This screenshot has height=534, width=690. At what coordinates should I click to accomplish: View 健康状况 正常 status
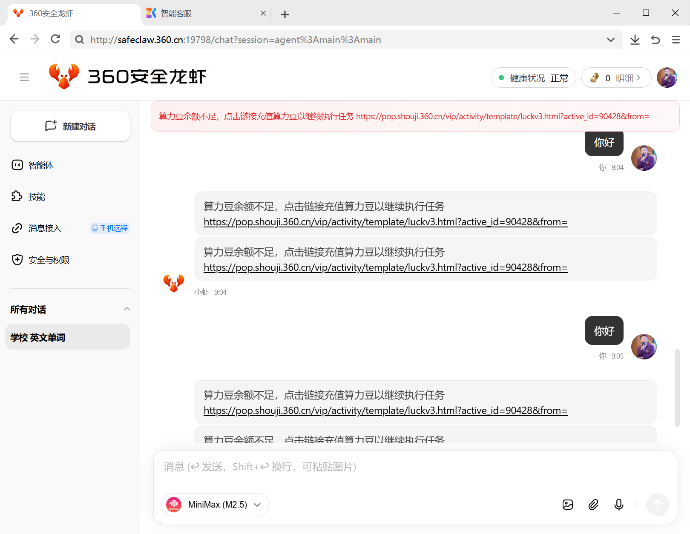tap(533, 78)
